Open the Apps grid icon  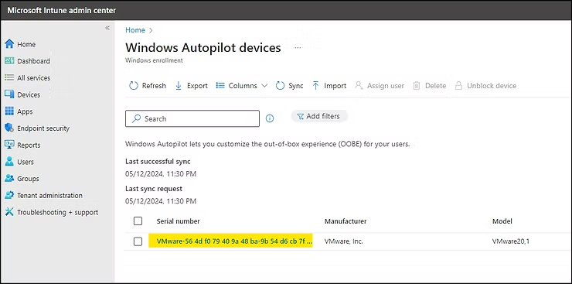[9, 111]
